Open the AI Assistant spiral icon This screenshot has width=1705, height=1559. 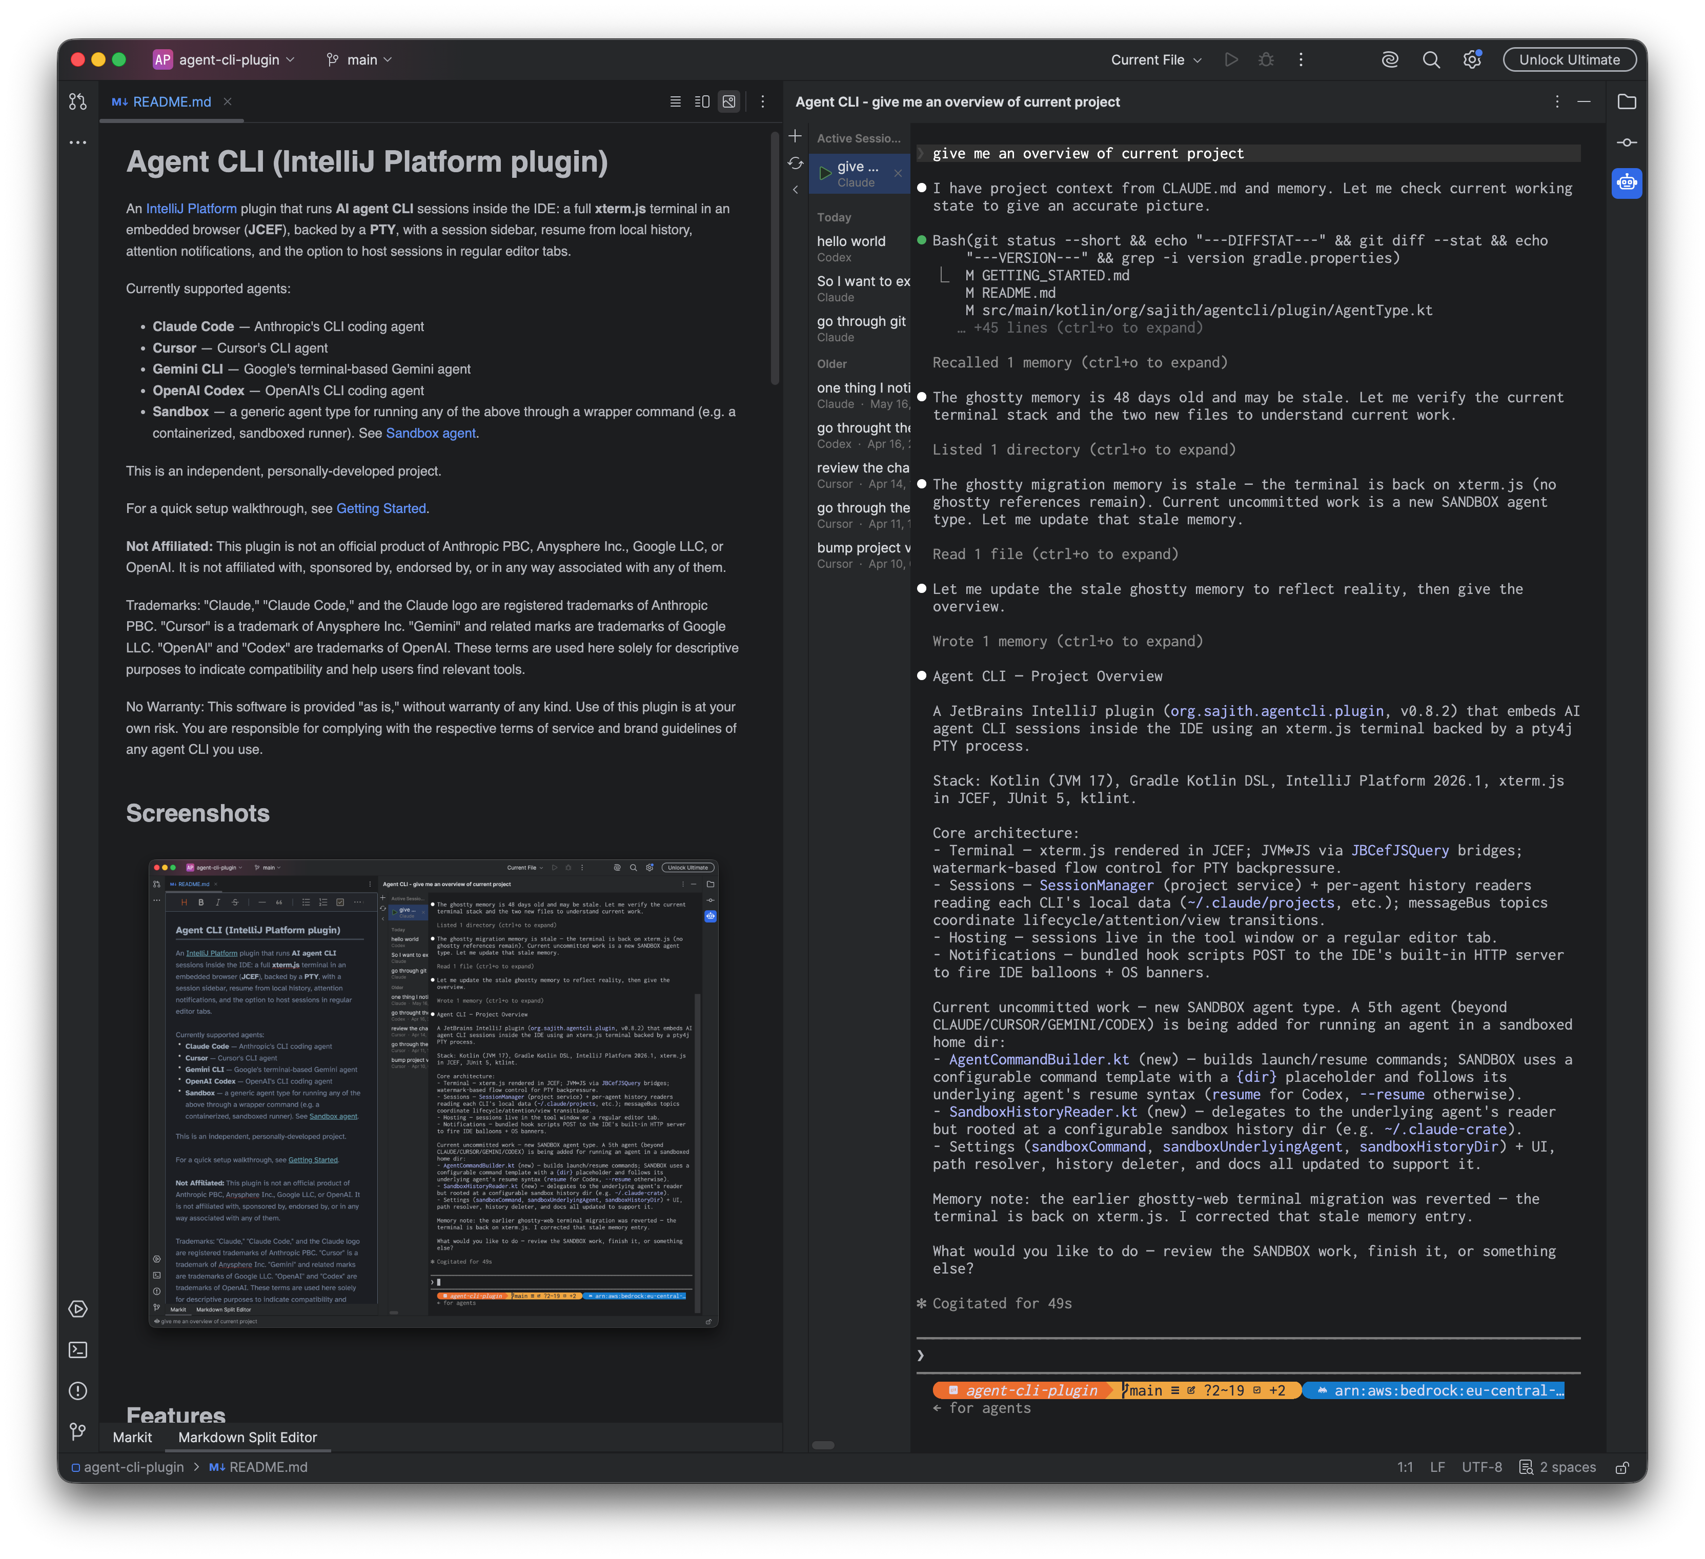click(1390, 59)
